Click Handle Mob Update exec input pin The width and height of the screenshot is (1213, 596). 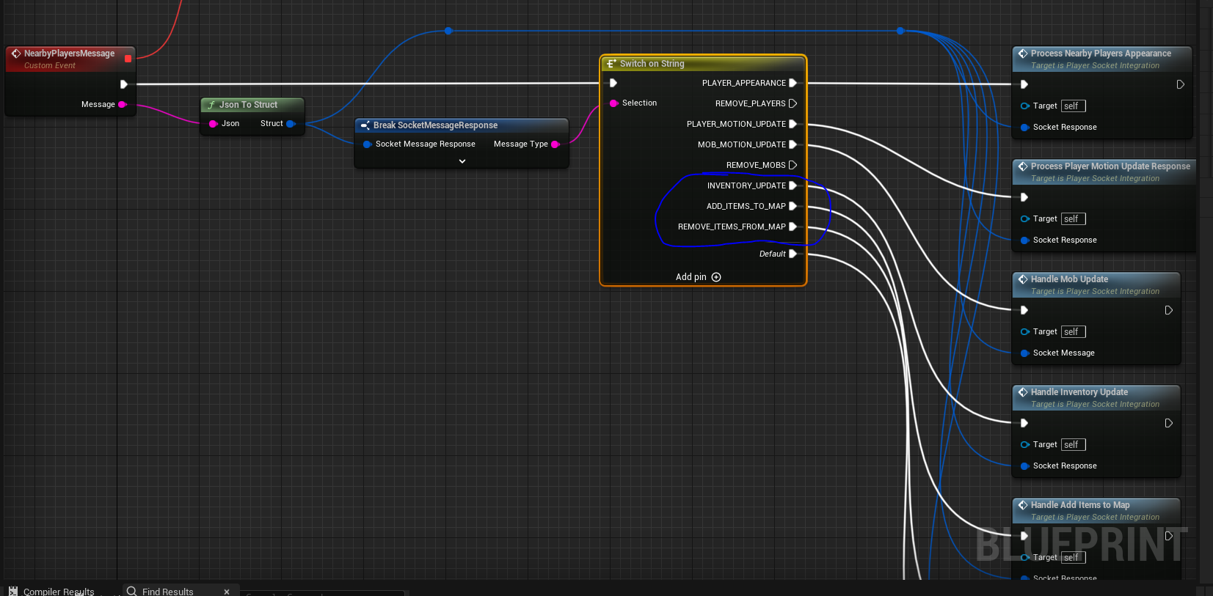[x=1024, y=310]
